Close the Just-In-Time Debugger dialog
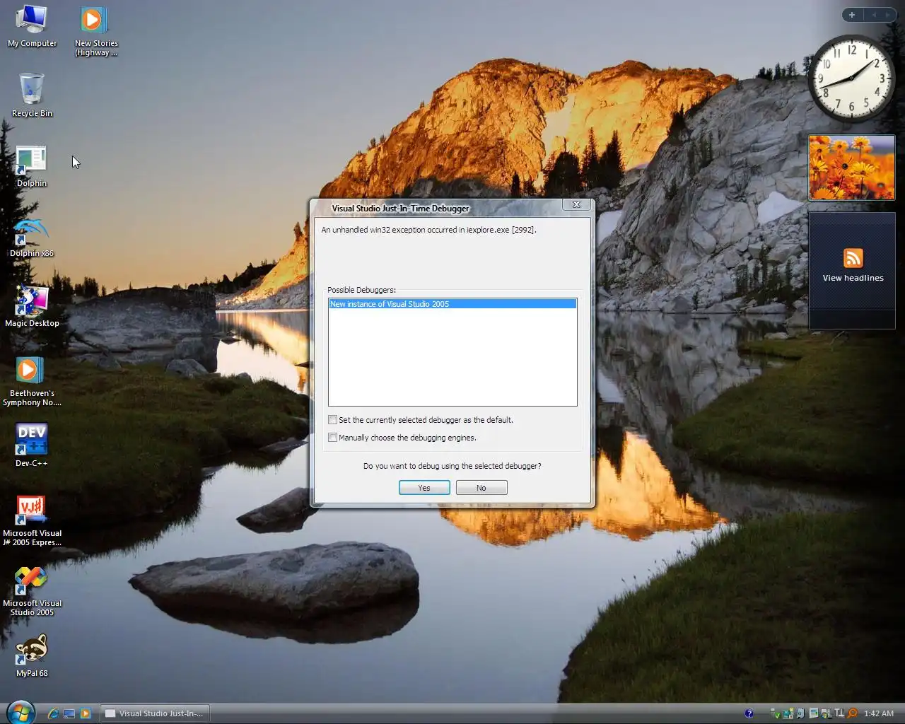The height and width of the screenshot is (724, 905). (576, 204)
